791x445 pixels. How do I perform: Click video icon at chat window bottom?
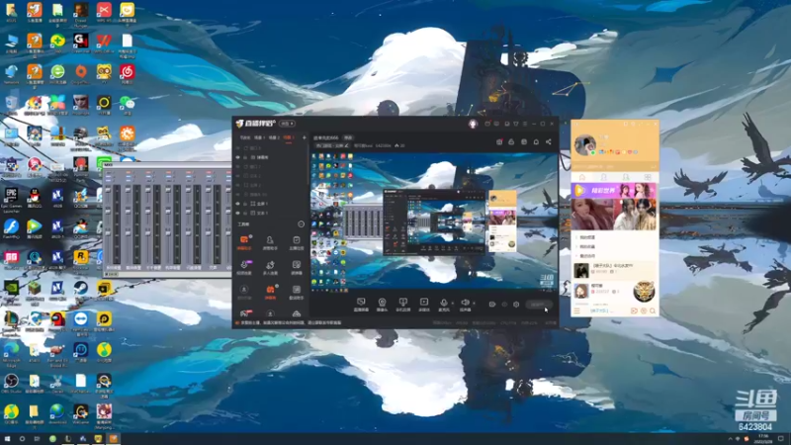point(634,311)
